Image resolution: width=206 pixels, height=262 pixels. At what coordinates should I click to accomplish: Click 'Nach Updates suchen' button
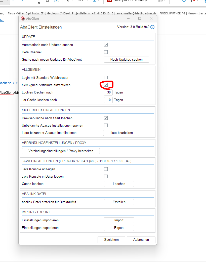127,59
